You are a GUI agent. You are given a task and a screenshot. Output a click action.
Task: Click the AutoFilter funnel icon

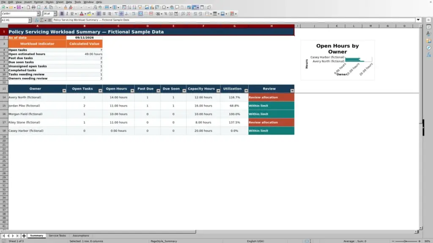[140, 8]
